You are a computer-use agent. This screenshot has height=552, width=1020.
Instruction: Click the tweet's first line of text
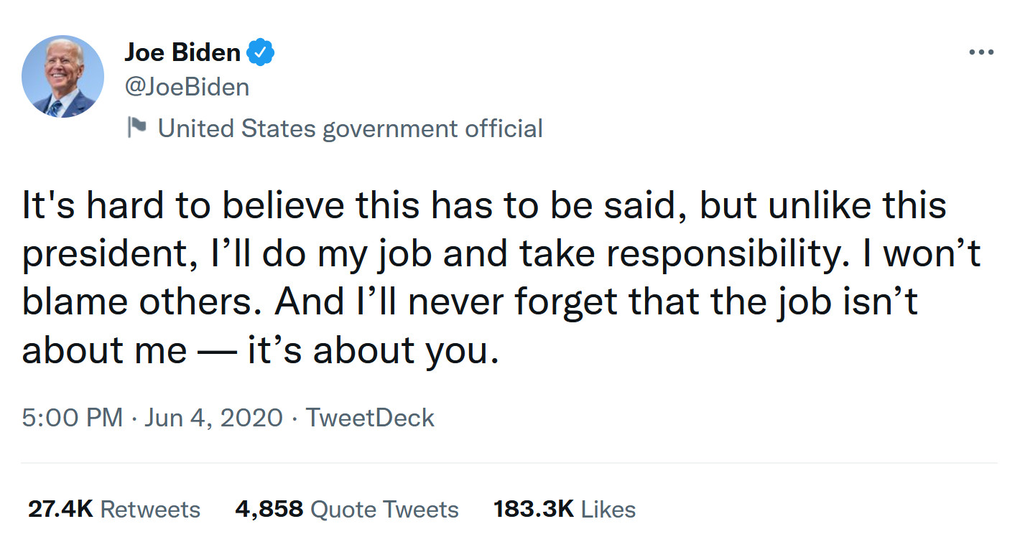[483, 207]
